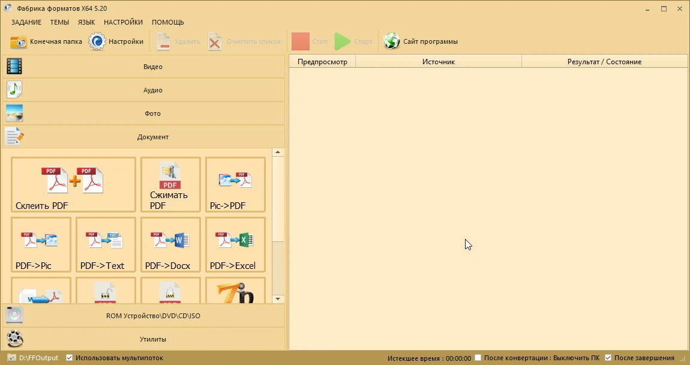The width and height of the screenshot is (690, 365).
Task: Expand the Видео category
Action: pos(144,67)
